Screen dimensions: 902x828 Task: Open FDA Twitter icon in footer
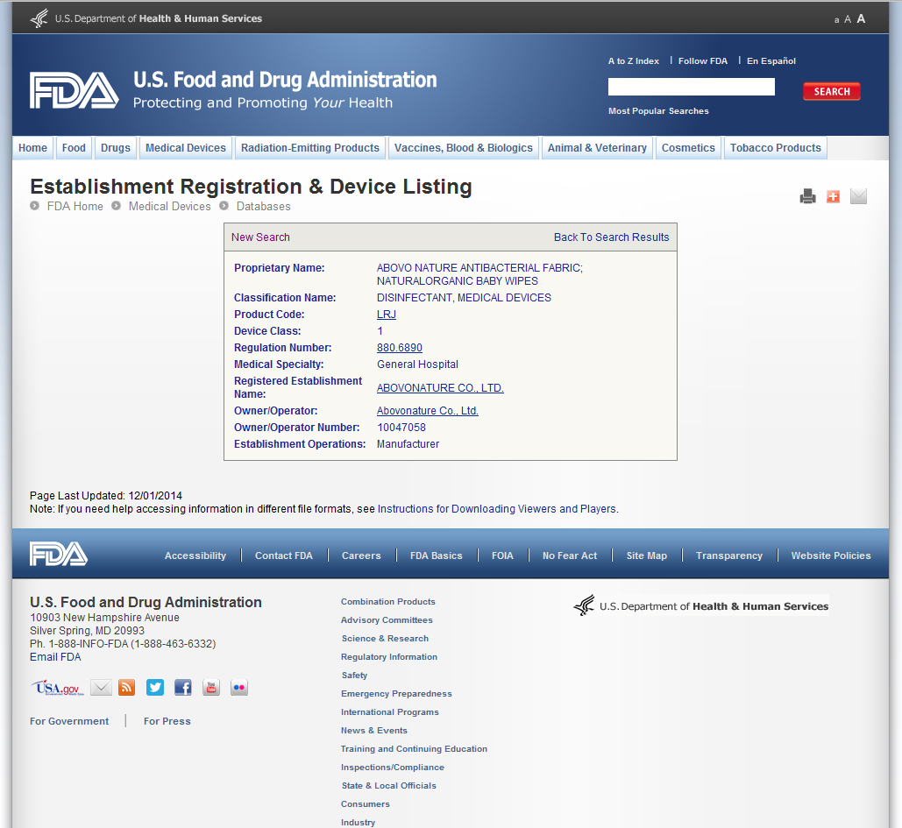(155, 688)
